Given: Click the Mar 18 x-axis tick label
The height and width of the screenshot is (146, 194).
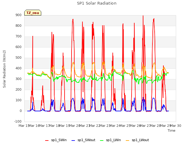Looking at the screenshot, I should pyautogui.click(x=55, y=126).
